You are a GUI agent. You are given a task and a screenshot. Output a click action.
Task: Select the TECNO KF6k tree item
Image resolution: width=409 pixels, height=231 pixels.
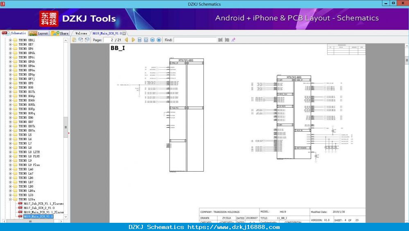27,61
